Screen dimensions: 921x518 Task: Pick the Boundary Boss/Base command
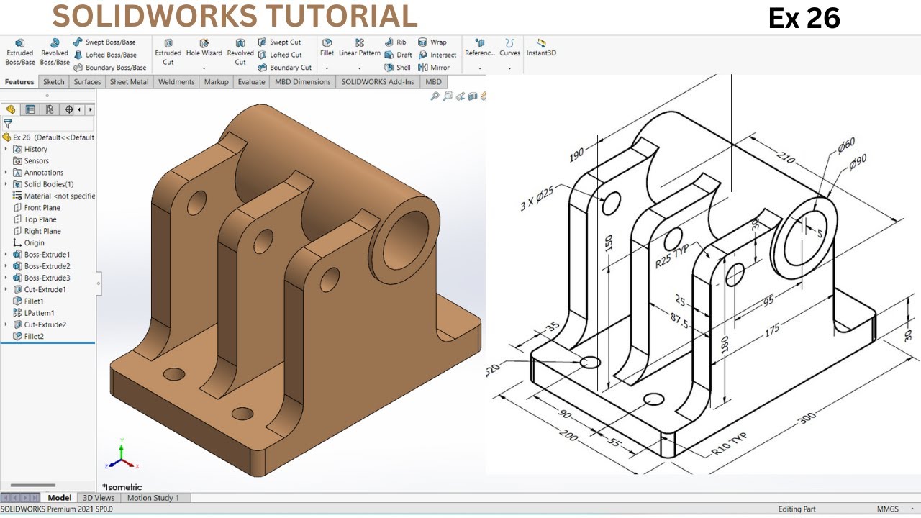click(110, 68)
